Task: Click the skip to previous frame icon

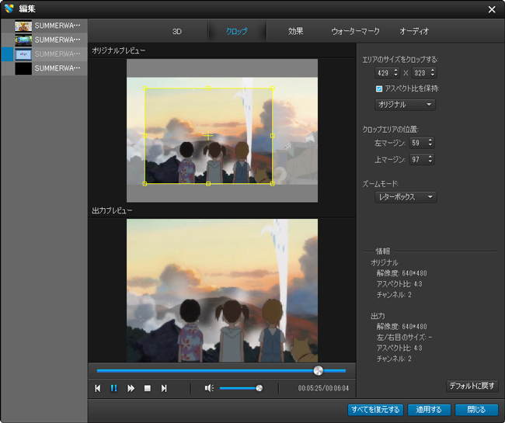Action: [98, 388]
